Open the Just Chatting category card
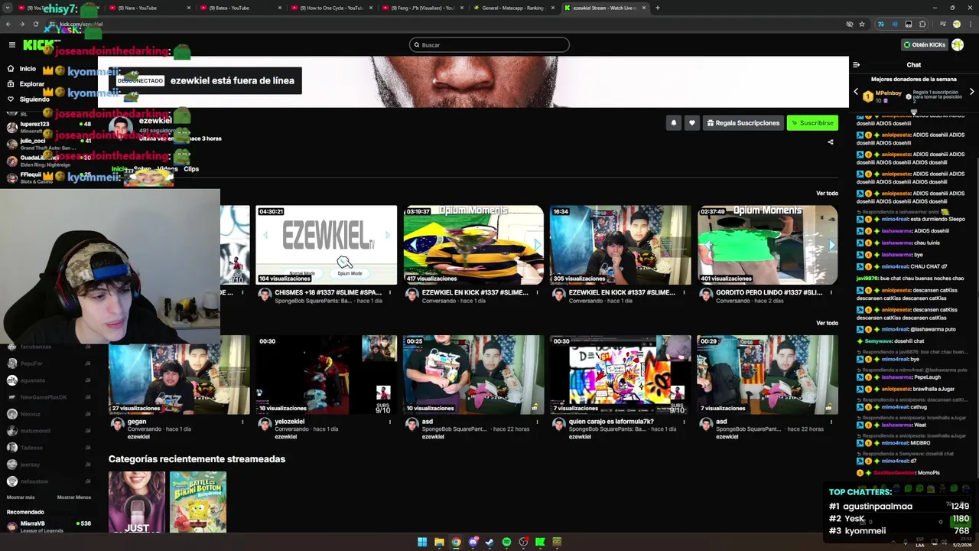Viewport: 979px width, 551px height. (137, 502)
